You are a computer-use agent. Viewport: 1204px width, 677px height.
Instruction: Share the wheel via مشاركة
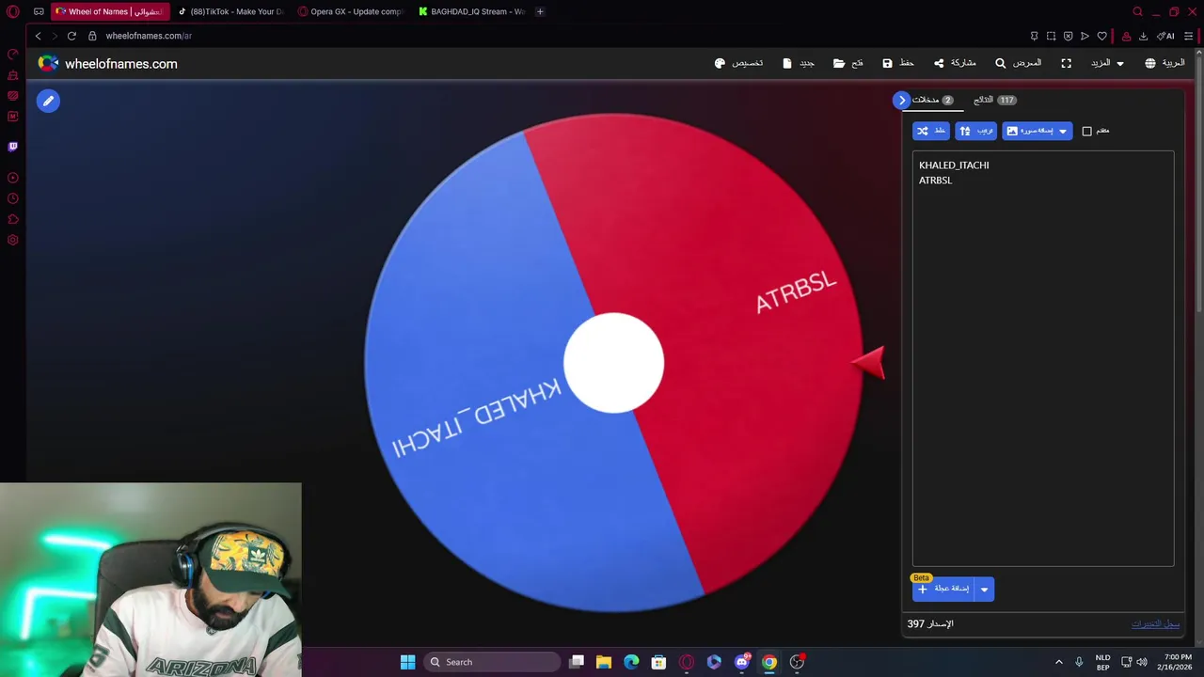[954, 63]
